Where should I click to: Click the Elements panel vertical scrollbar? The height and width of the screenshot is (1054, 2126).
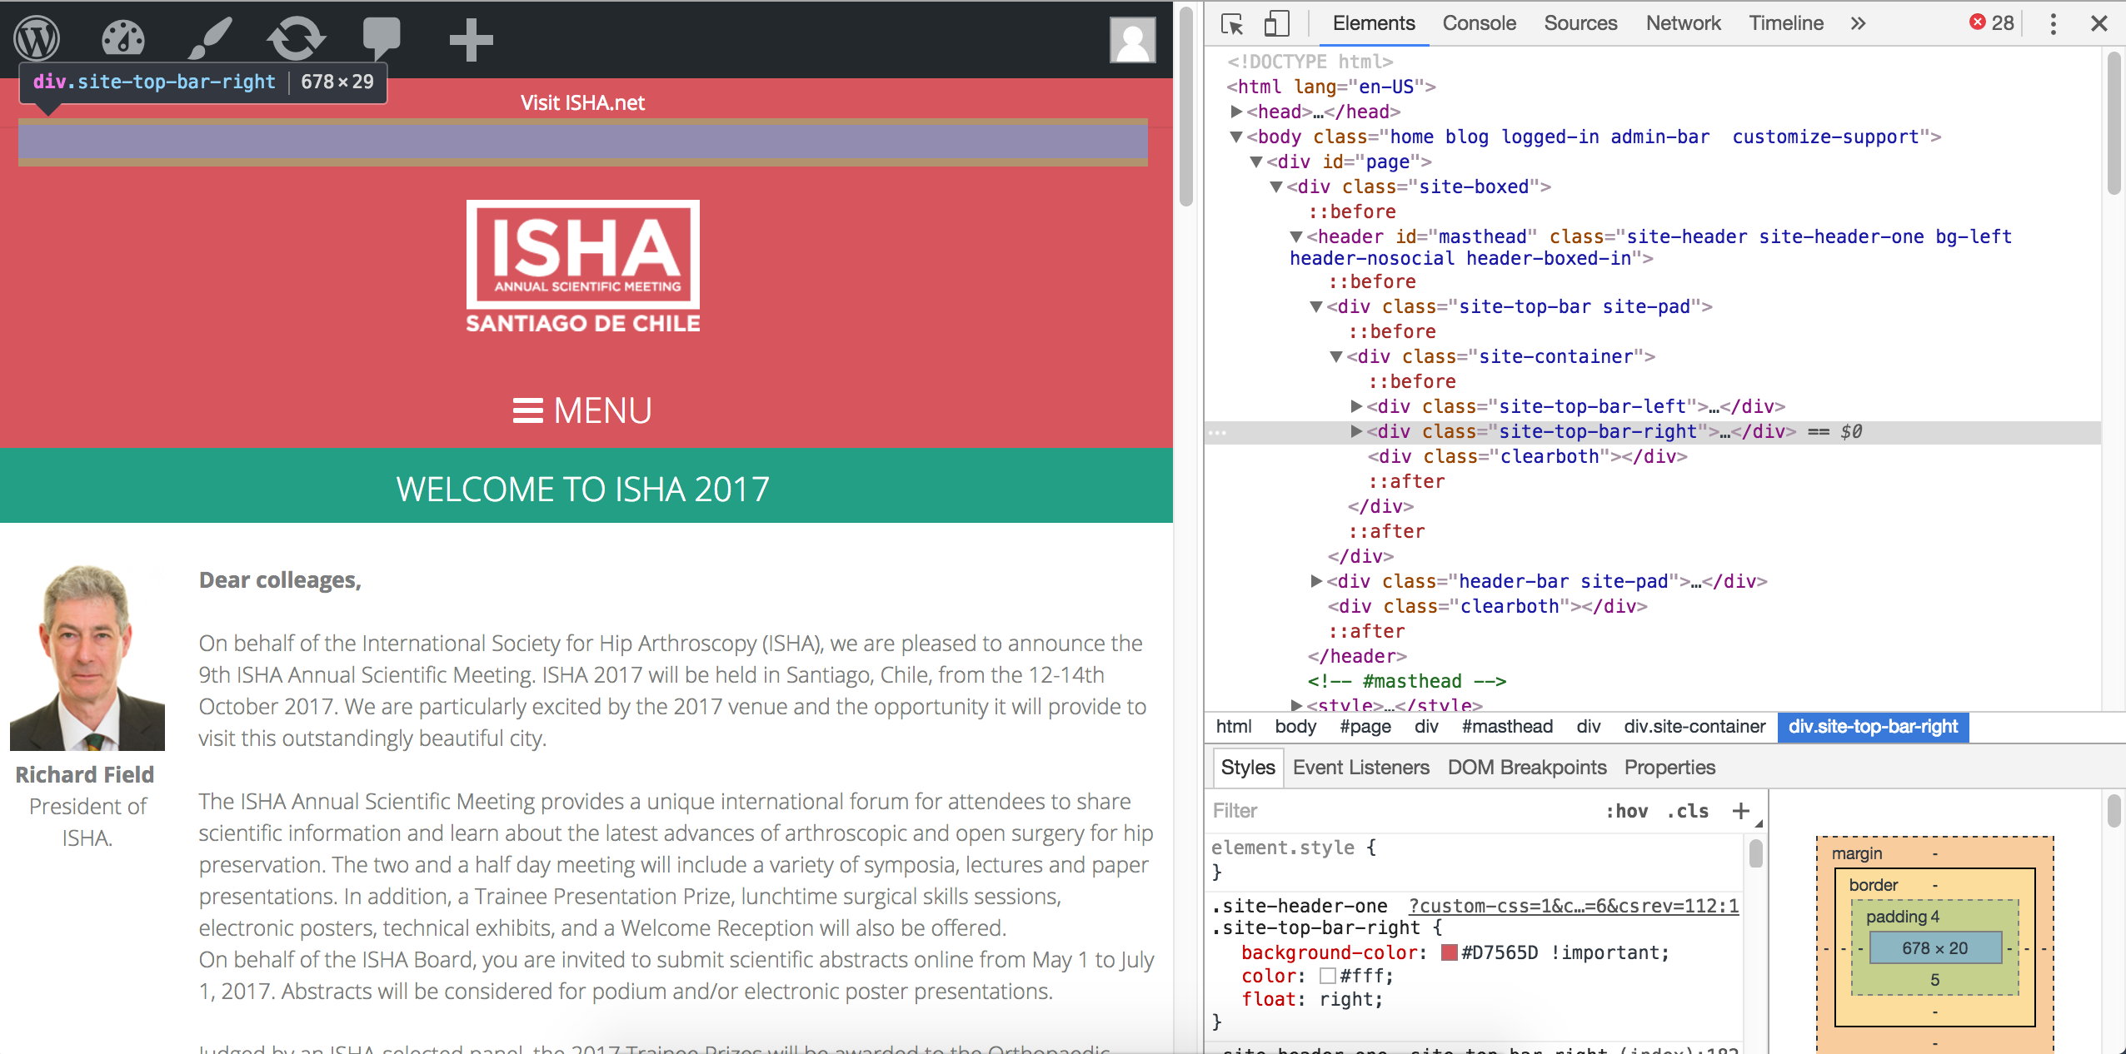point(2114,123)
